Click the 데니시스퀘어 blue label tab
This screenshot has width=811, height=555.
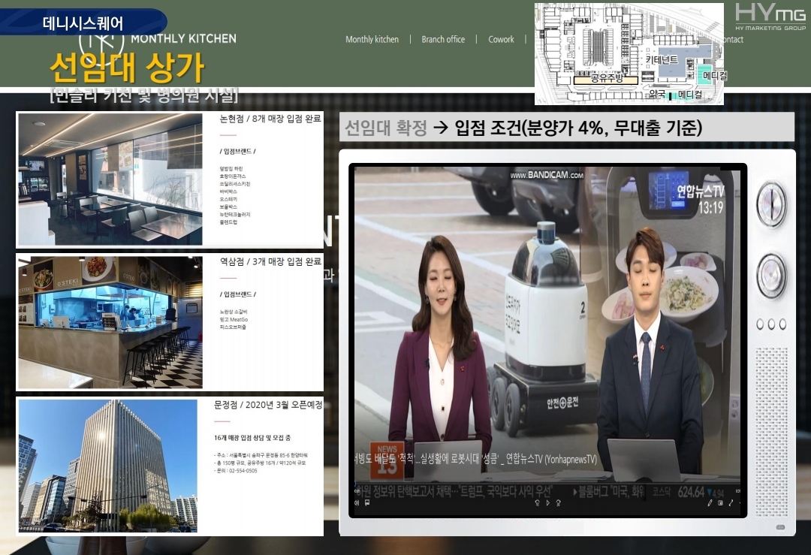coord(83,23)
